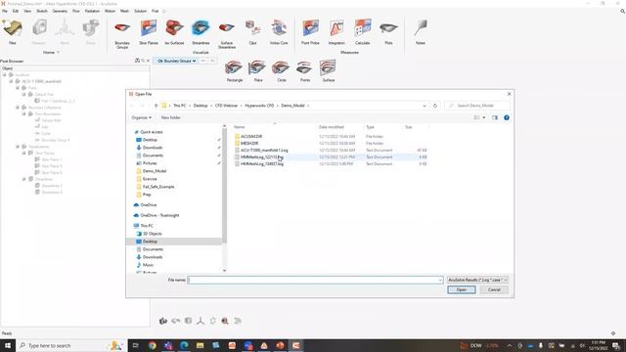Refresh the Demo_Model folder listing
This screenshot has width=626, height=352.
click(435, 106)
